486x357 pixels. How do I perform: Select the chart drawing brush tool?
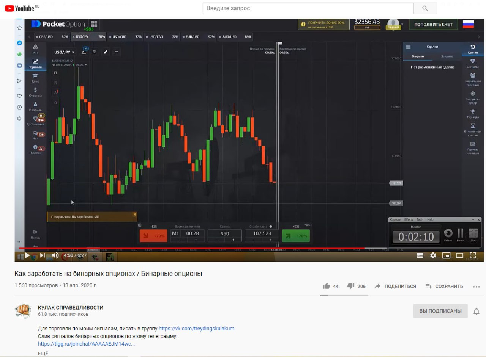[106, 52]
